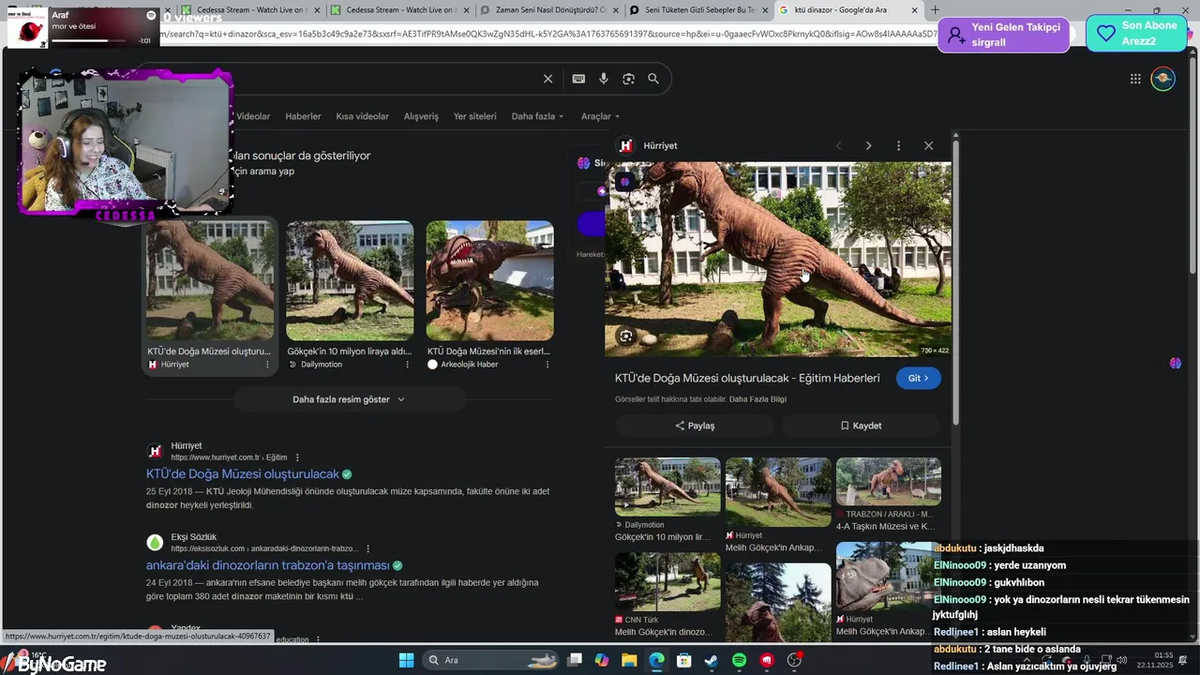Click the new tab plus button
This screenshot has height=675, width=1200.
click(935, 10)
